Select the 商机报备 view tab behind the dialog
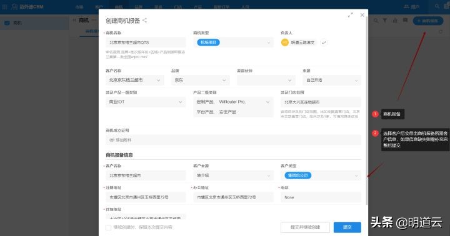 (x=92, y=31)
